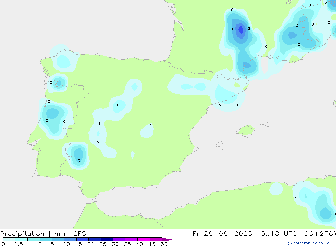Click the '25' legend scale label
This screenshot has height=246, width=336.
coord(103,244)
